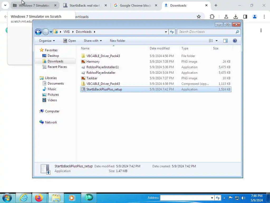Open the Windows Start orb

coord(7,198)
